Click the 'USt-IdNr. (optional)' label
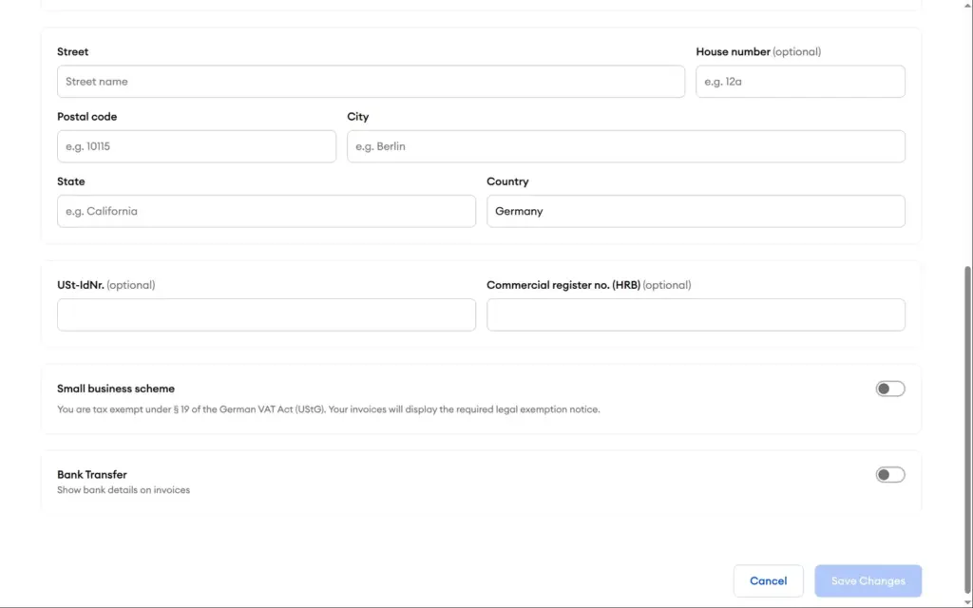Viewport: 973px width, 608px height. coord(106,285)
